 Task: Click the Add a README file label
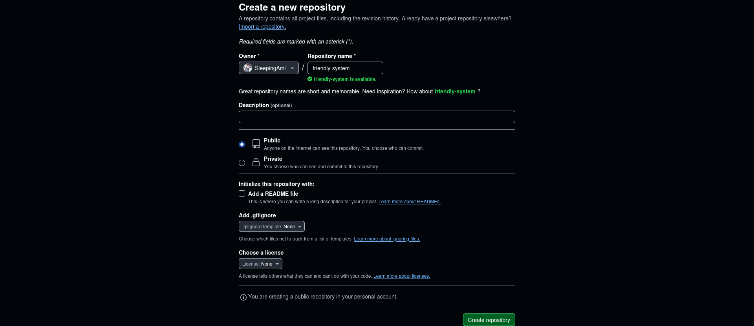click(273, 194)
